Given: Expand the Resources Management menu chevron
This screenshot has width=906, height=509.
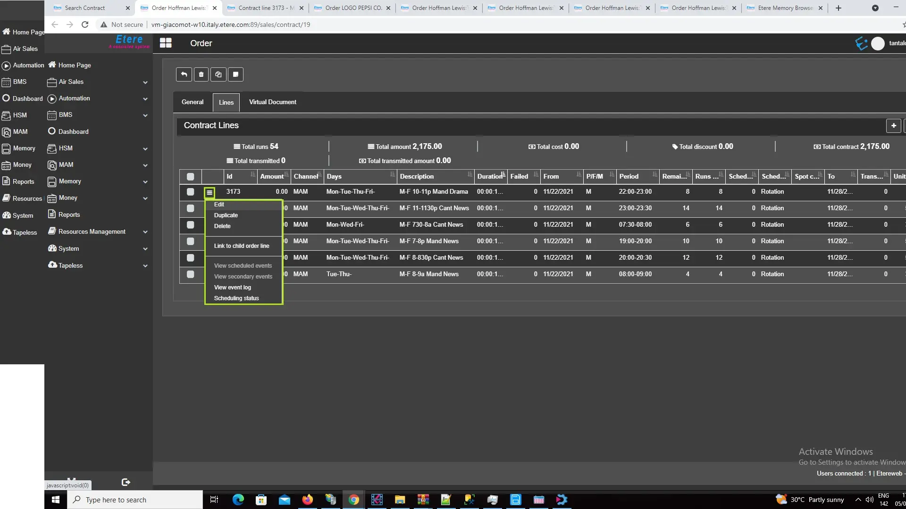Looking at the screenshot, I should click(x=145, y=232).
